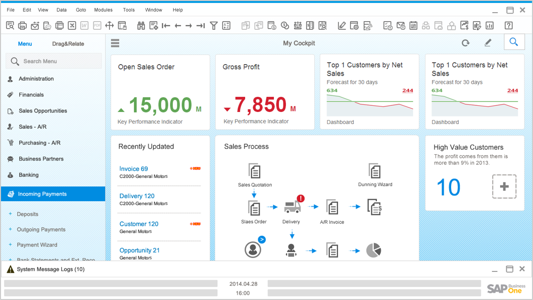Click the Find binoculars icon

click(141, 26)
